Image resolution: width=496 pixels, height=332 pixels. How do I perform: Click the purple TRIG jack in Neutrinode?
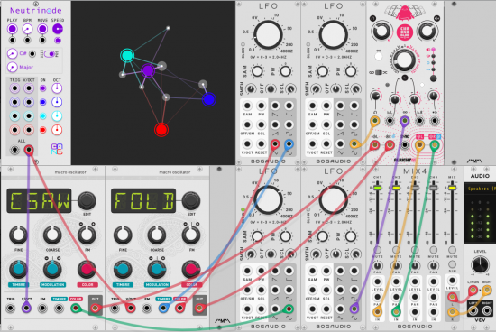(14, 88)
